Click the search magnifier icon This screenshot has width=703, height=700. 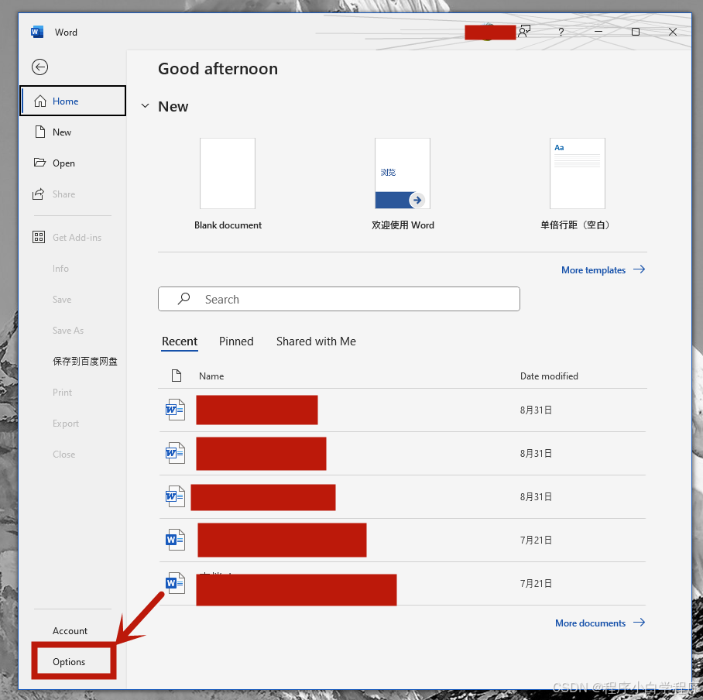pyautogui.click(x=183, y=299)
